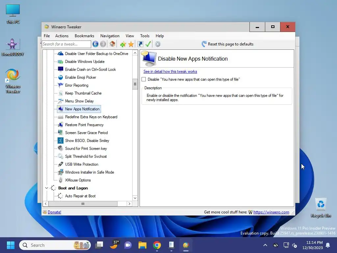Screen dimensions: 337x253
Task: Open the Bookmarks menu
Action: (x=84, y=36)
